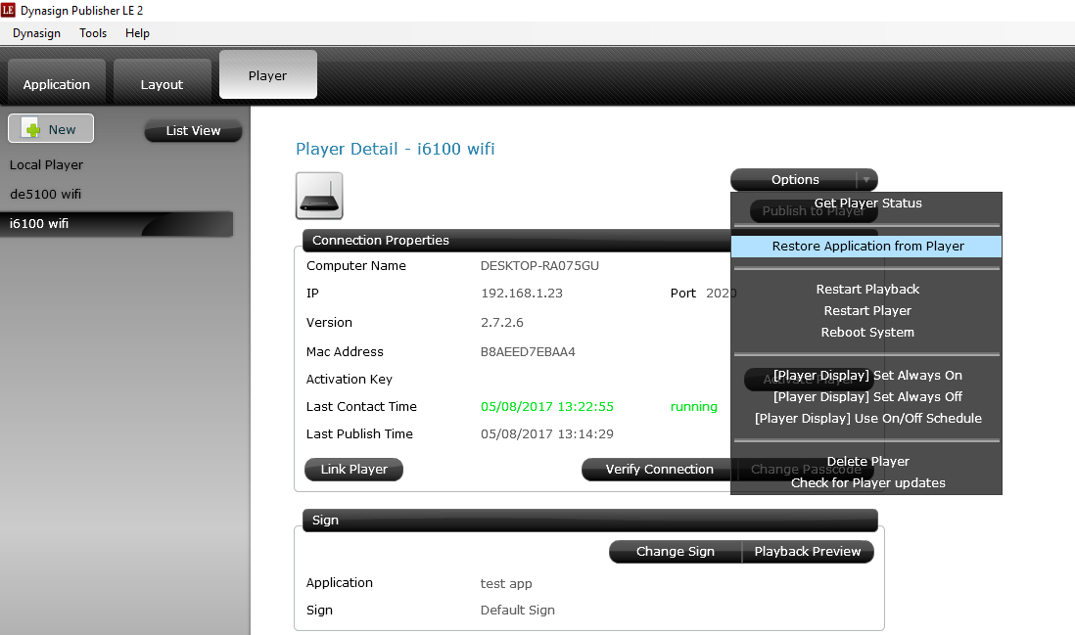Click the Default Sign value
1075x635 pixels.
(x=518, y=611)
